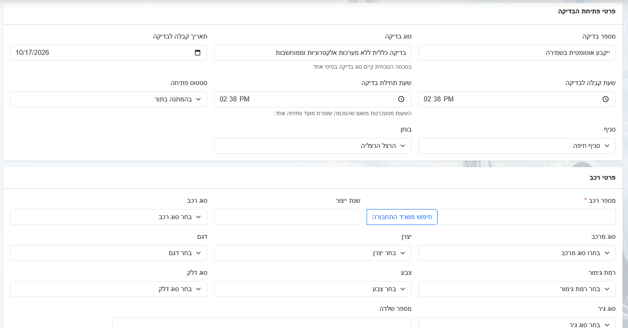Click the שנת ייצור input field

(287, 217)
